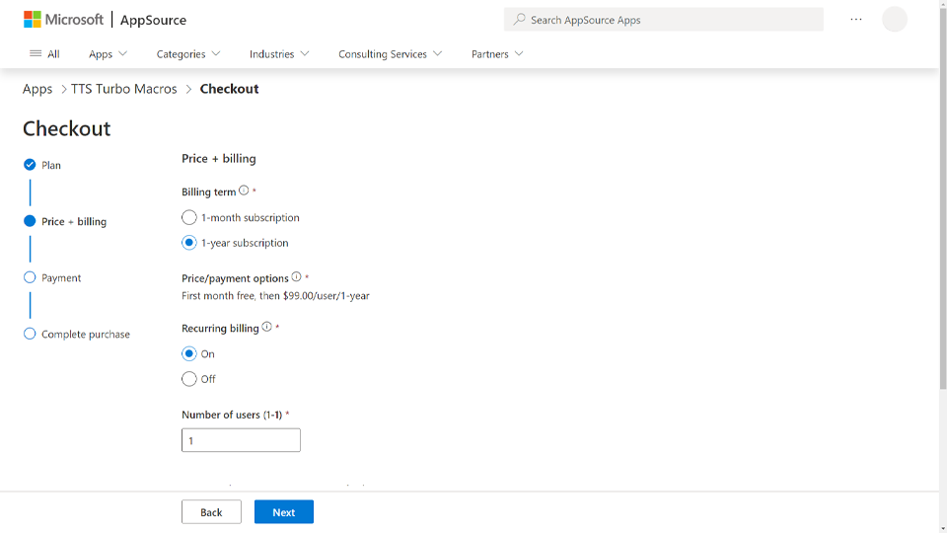
Task: Expand the Apps dropdown menu
Action: (108, 54)
